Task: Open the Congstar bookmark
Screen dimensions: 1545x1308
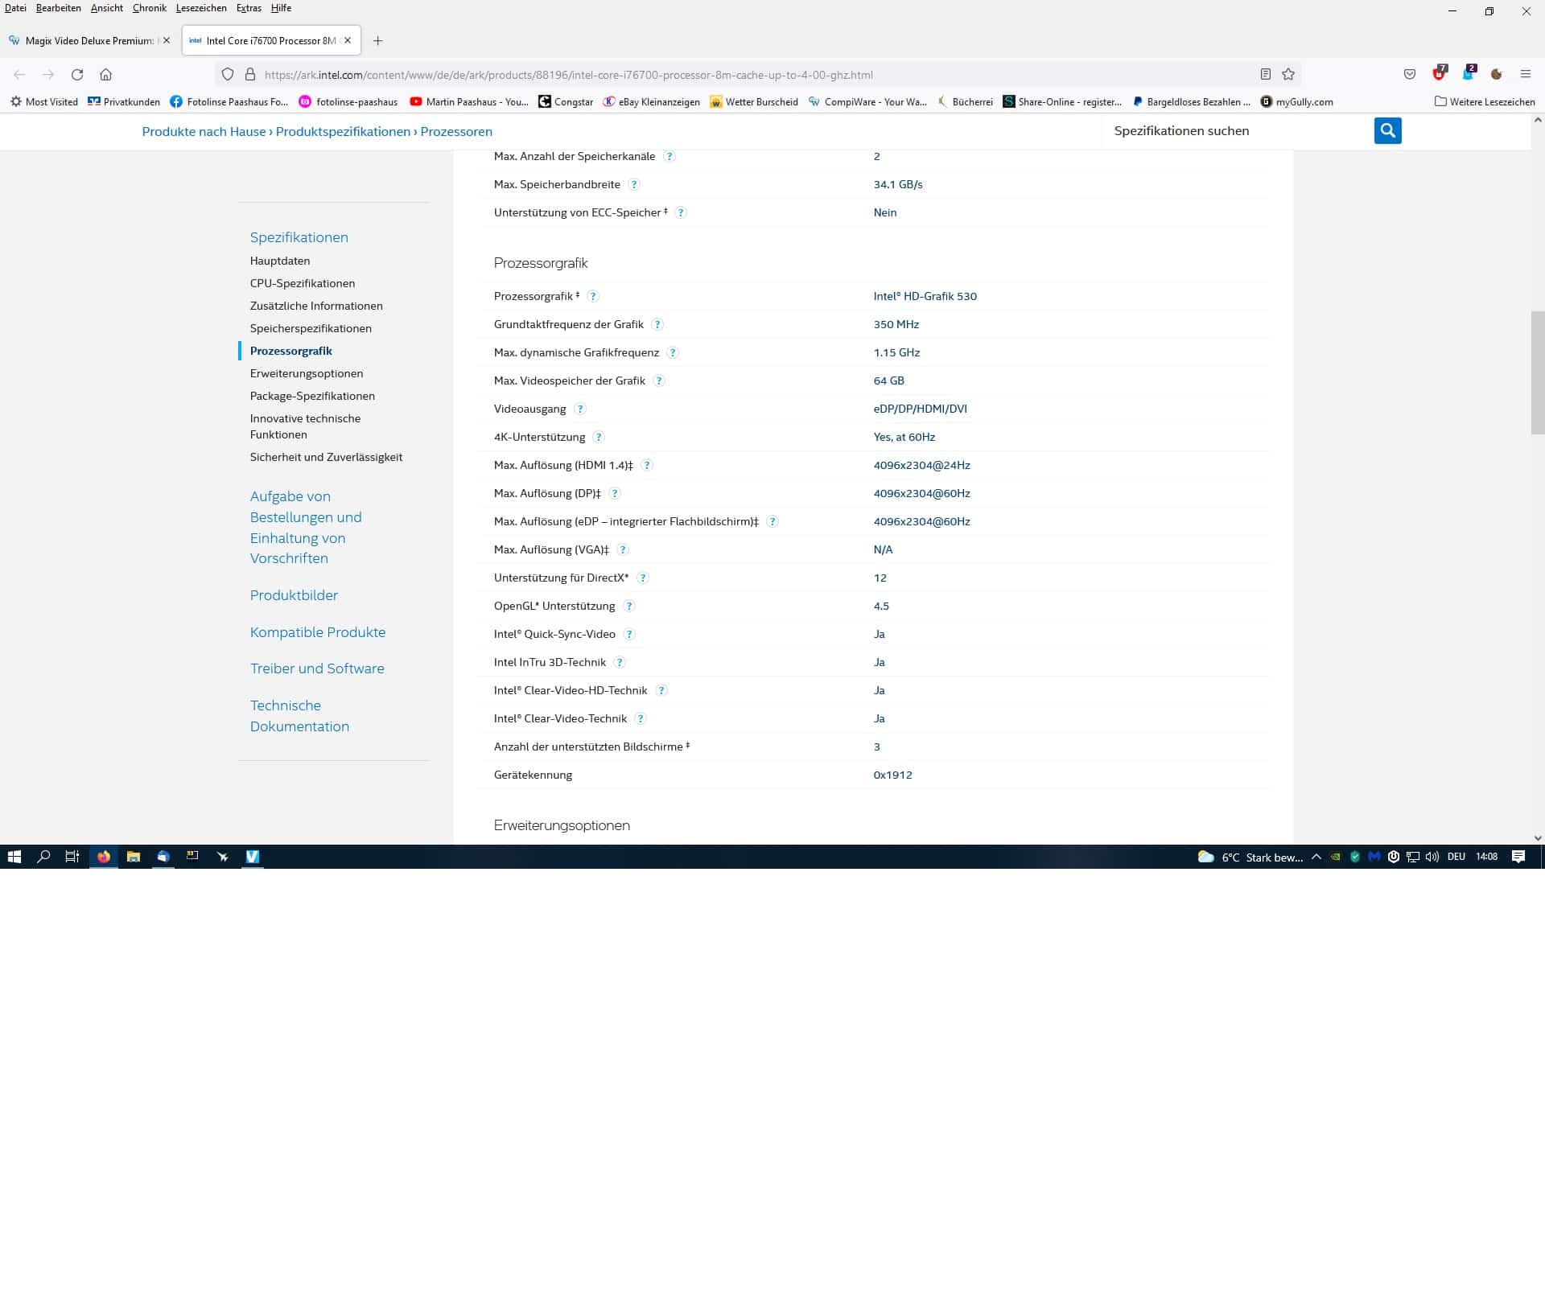Action: coord(566,102)
